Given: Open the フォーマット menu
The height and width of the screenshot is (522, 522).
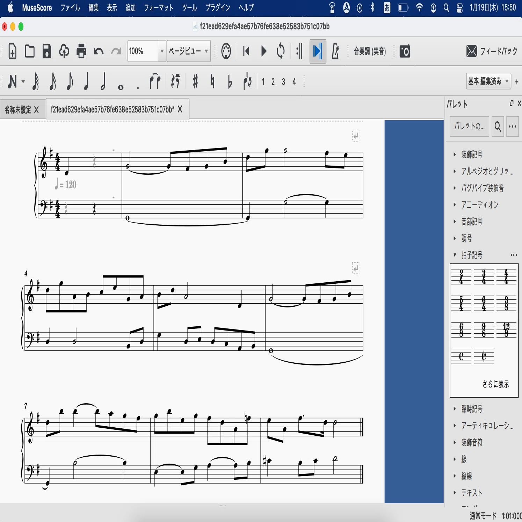Looking at the screenshot, I should tap(159, 8).
